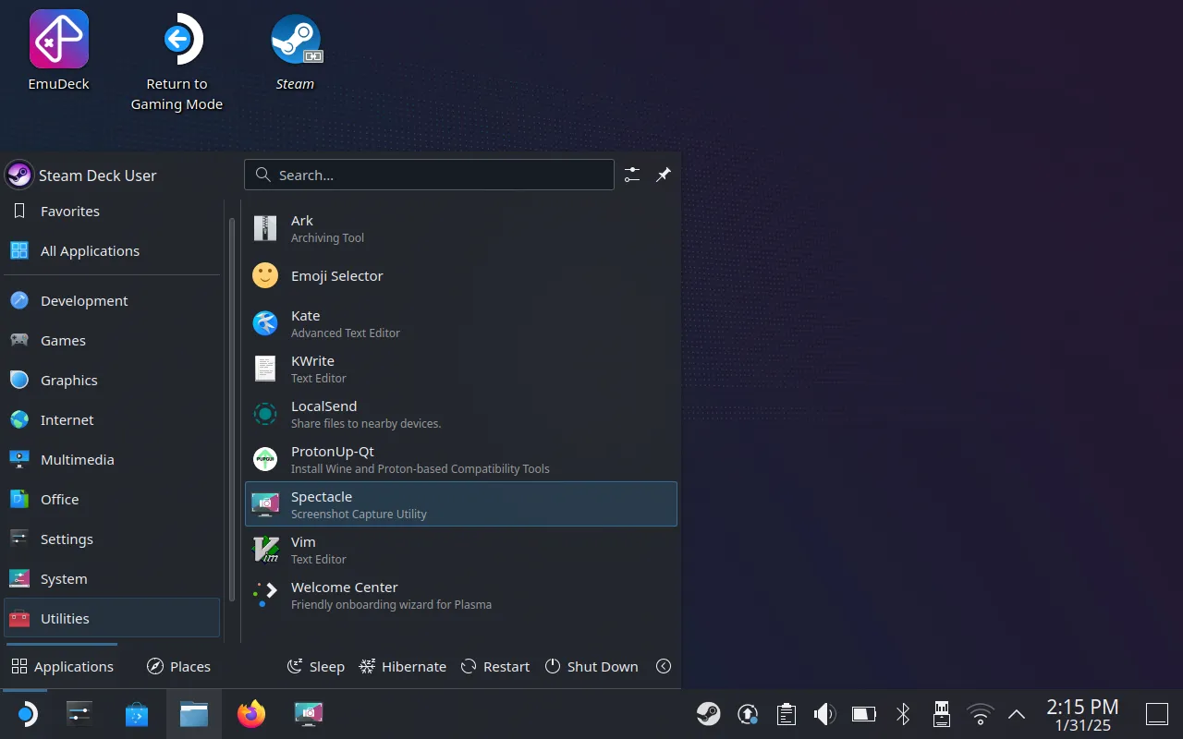
Task: Open ProtonUp-Qt from the Utilities list
Action: pos(460,459)
